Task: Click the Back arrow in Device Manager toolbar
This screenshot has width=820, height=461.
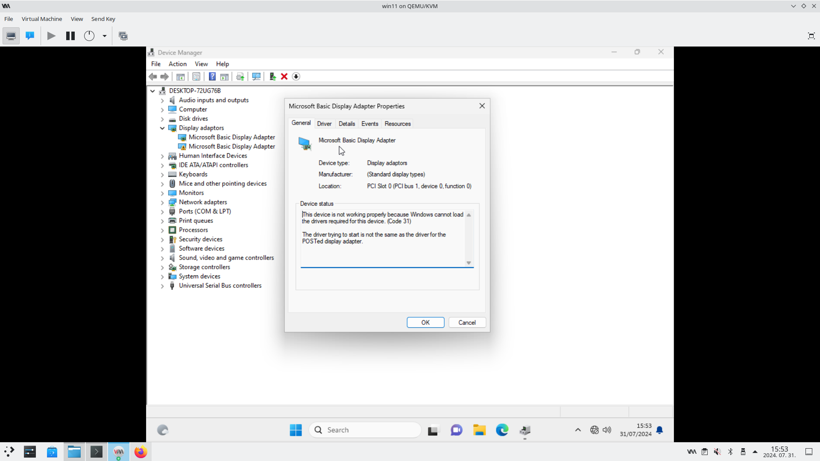Action: tap(153, 76)
